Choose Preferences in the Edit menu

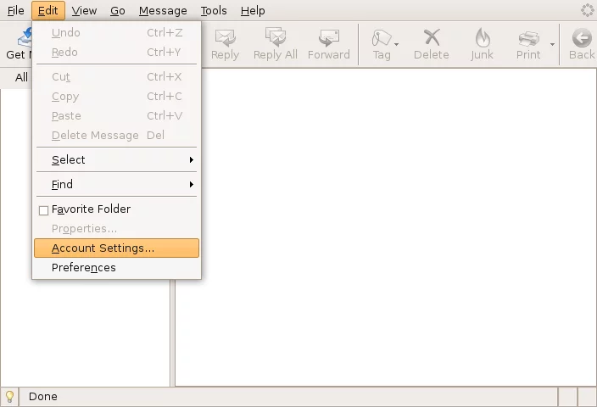tap(84, 268)
